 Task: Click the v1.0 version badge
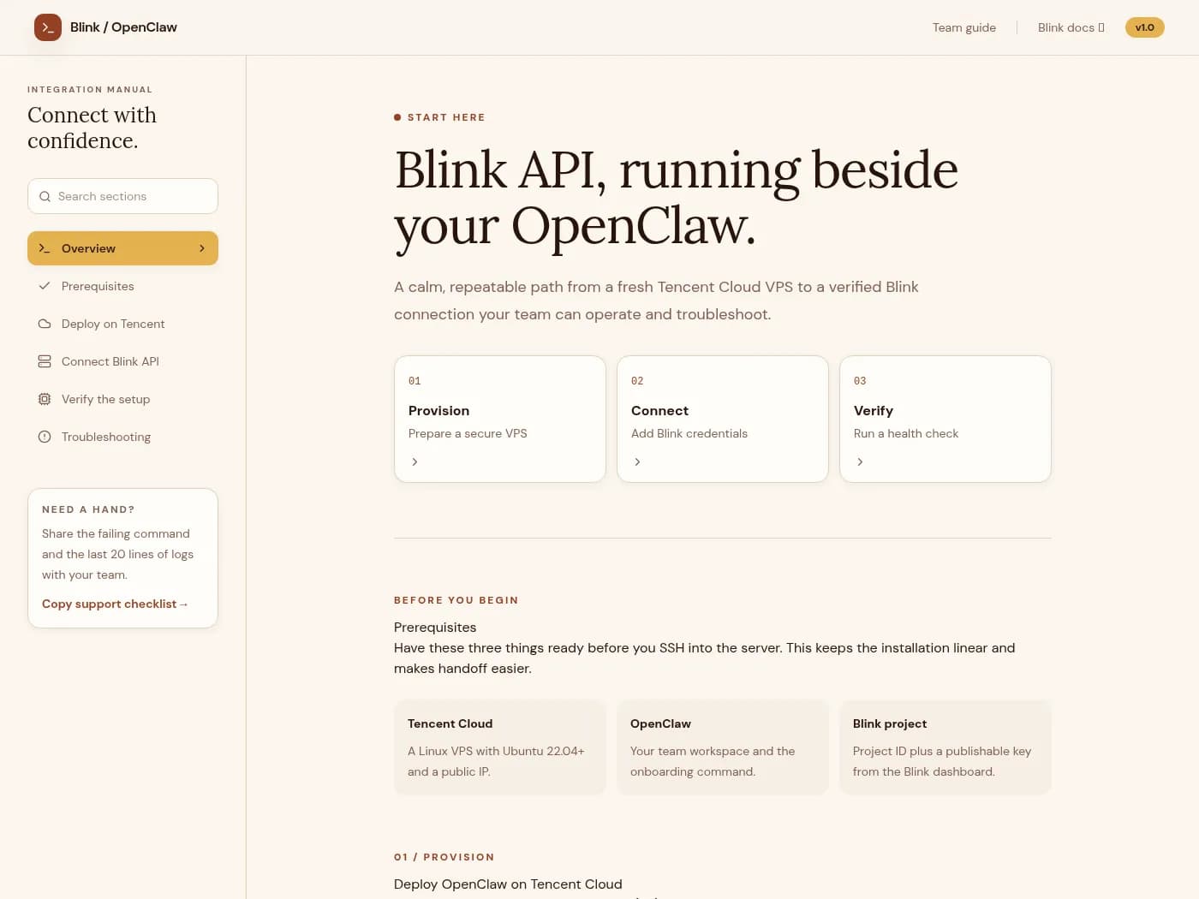(x=1145, y=27)
